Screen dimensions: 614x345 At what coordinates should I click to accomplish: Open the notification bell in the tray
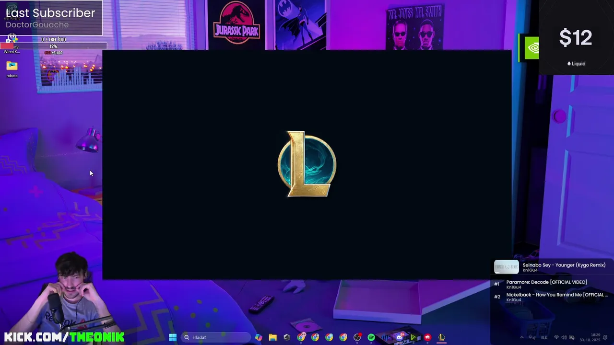pos(606,337)
